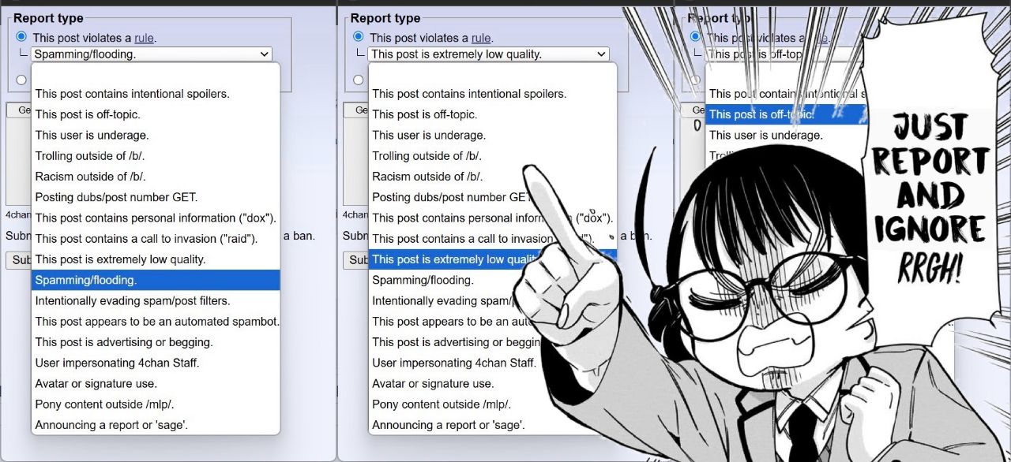Open the rule combo box in the right window
The width and height of the screenshot is (1011, 462).
click(x=786, y=54)
